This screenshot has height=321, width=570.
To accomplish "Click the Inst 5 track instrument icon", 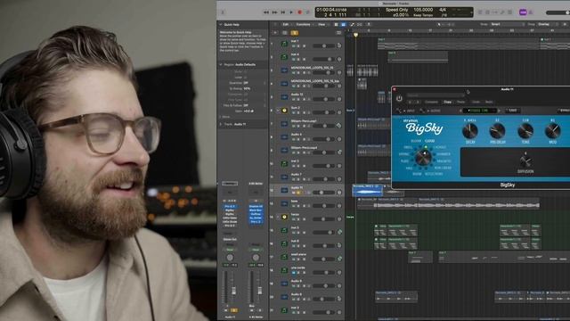I will (284, 230).
